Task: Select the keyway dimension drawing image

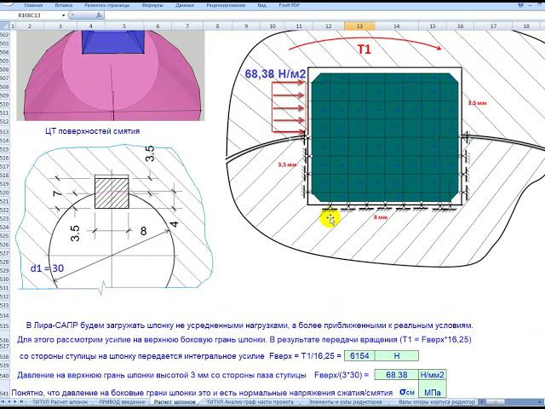Action: pyautogui.click(x=115, y=219)
